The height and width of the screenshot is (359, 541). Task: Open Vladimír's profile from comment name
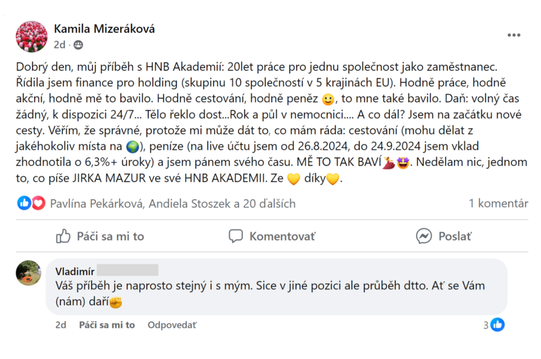point(75,271)
